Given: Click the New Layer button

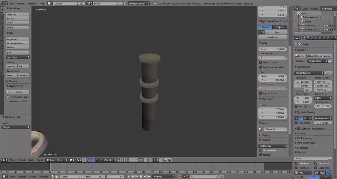Looking at the screenshot, I should click(x=273, y=37).
